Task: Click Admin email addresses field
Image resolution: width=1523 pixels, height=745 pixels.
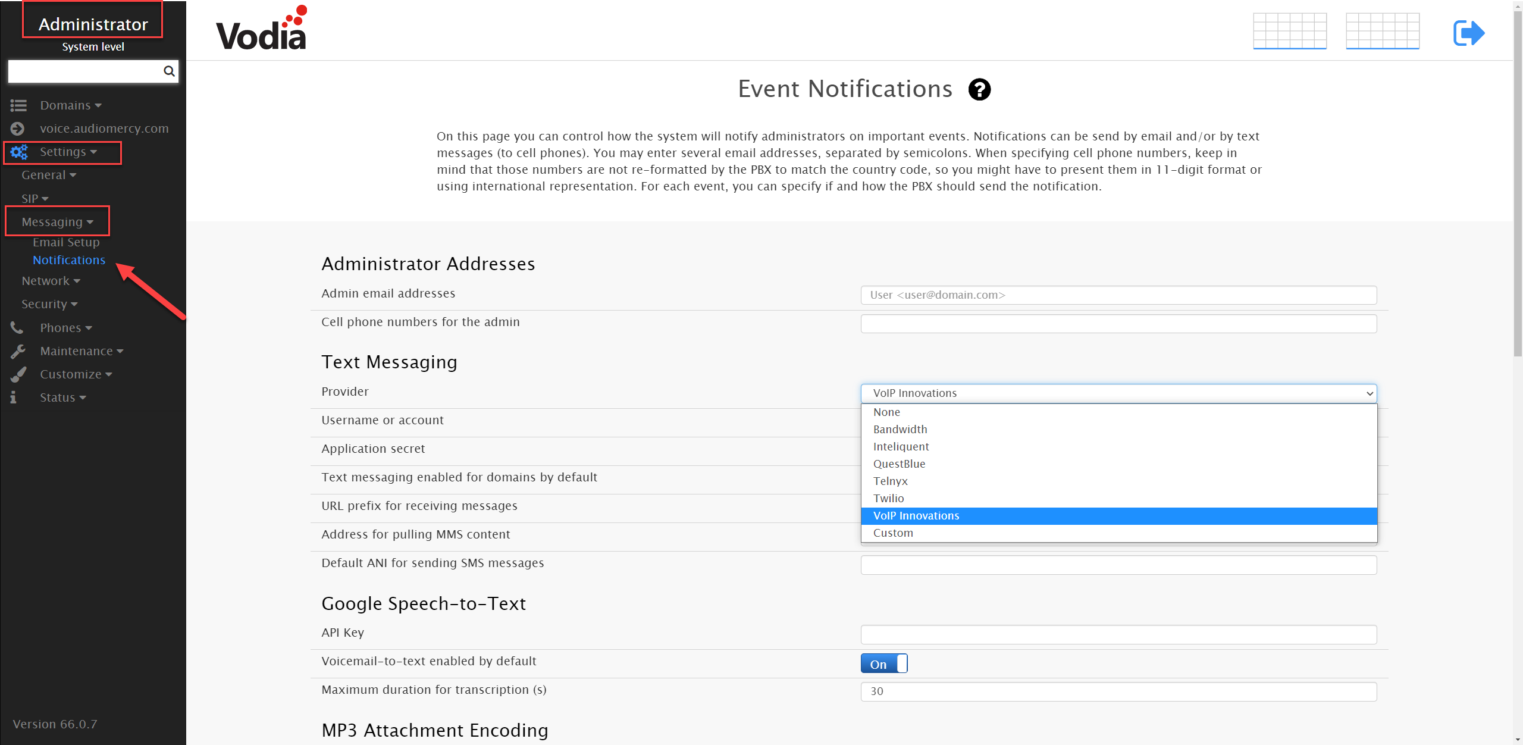Action: 1118,295
